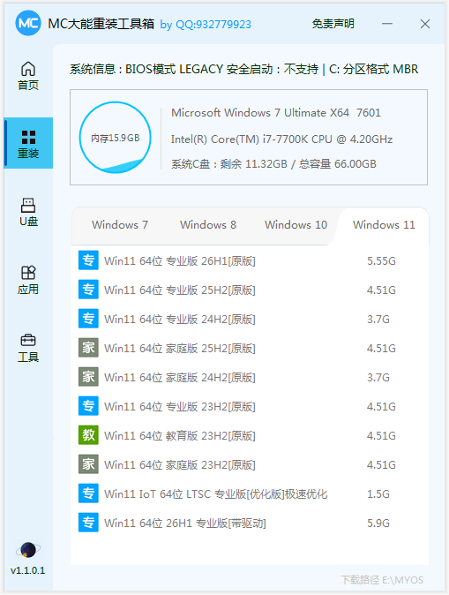The image size is (449, 595).
Task: Click the 系统C盘 剩余 11.32GB text
Action: pos(273,164)
